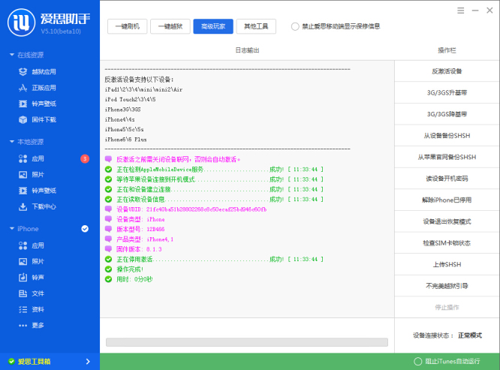This screenshot has height=370, width=500.
Task: Click the 设备退出恢复模式 button
Action: tap(447, 221)
